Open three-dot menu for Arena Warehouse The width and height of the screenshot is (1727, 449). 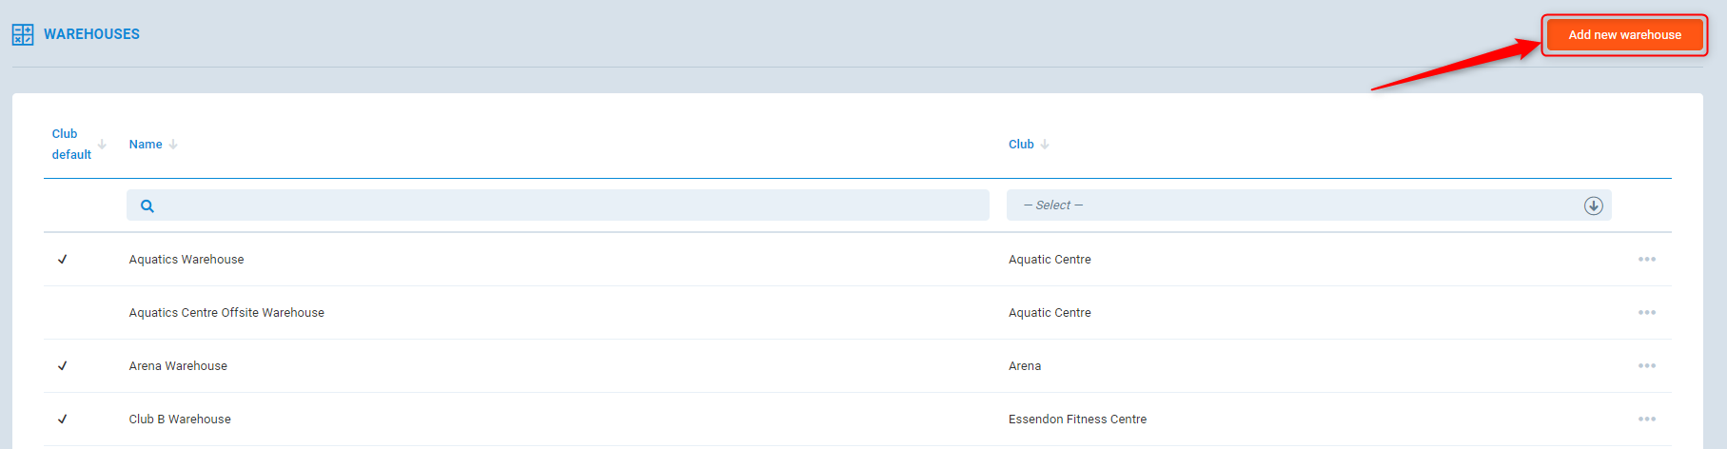point(1646,366)
